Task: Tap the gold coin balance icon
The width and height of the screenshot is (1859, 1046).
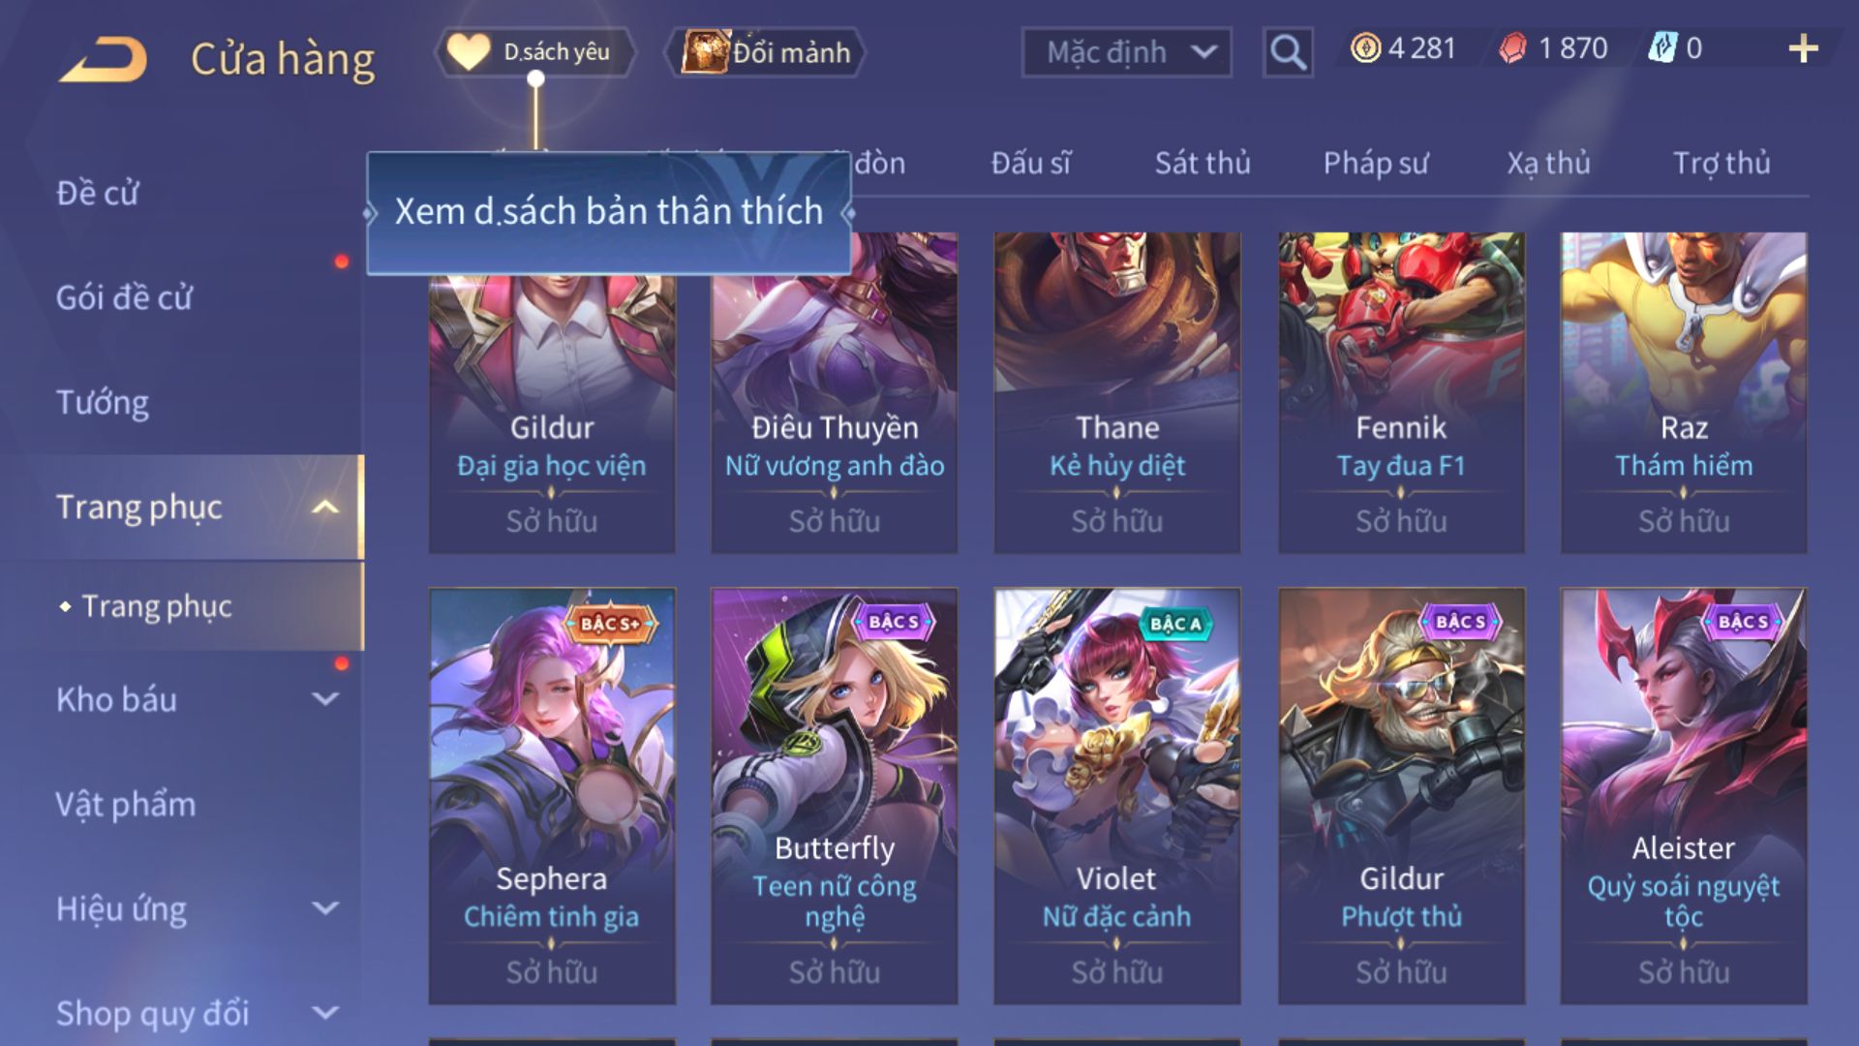Action: [x=1365, y=48]
